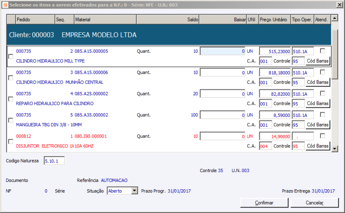Focus Baixar quantity field for material 085.A35.000002
The width and height of the screenshot is (345, 213).
point(223,115)
